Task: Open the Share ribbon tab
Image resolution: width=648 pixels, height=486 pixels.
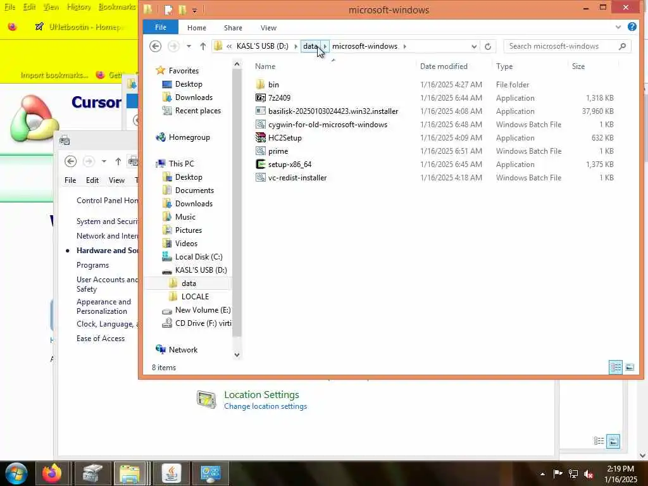Action: (233, 28)
